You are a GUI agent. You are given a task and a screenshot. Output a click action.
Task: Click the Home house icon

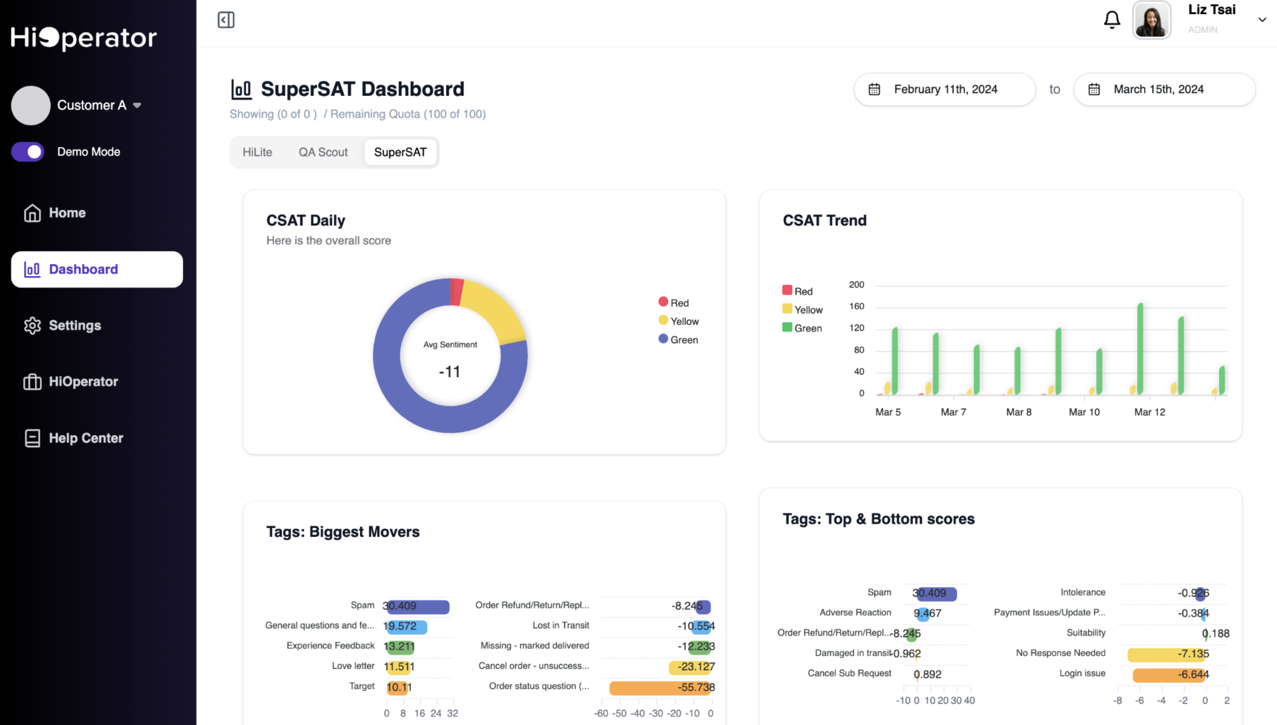(x=32, y=213)
